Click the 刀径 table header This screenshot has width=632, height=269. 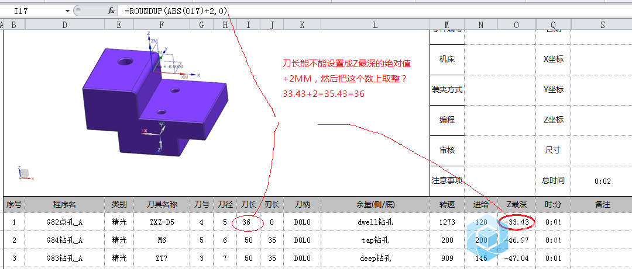[225, 205]
